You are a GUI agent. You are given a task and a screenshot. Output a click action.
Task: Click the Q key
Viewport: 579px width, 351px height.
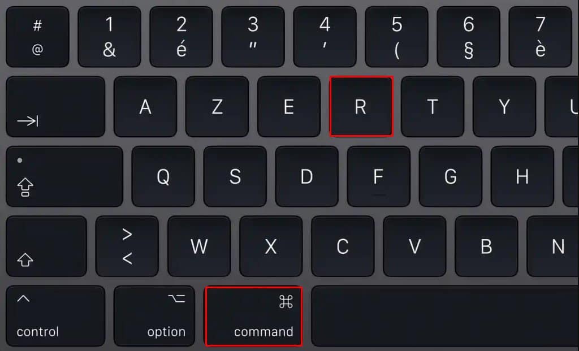(163, 176)
